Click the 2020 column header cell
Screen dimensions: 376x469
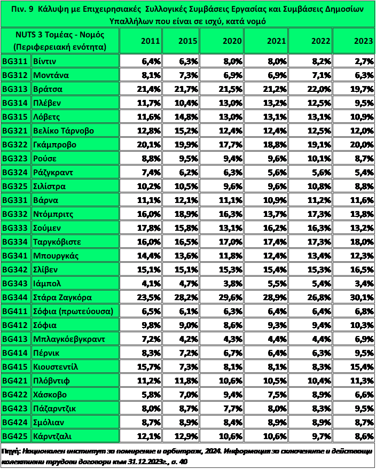tap(225, 41)
